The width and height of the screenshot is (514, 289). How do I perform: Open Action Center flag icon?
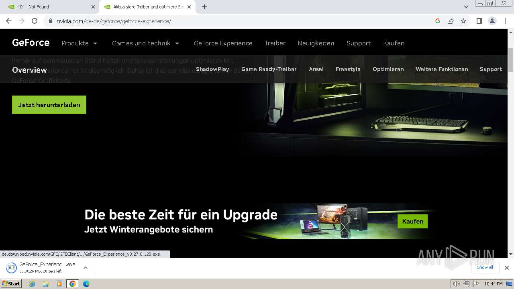click(476, 284)
